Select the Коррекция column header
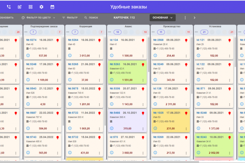Viewport: 245px width, 163px height. pyautogui.click(x=86, y=26)
